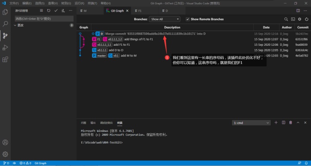Close the Git Graph tab
The image size is (311, 166).
(x=127, y=11)
